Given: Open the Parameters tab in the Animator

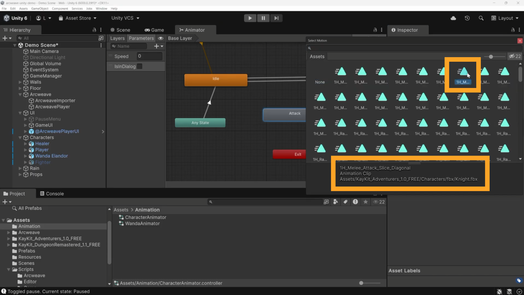Looking at the screenshot, I should coord(141,38).
